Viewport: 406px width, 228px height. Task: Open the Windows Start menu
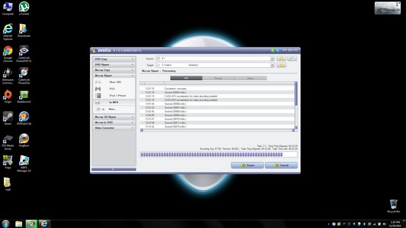(x=6, y=224)
